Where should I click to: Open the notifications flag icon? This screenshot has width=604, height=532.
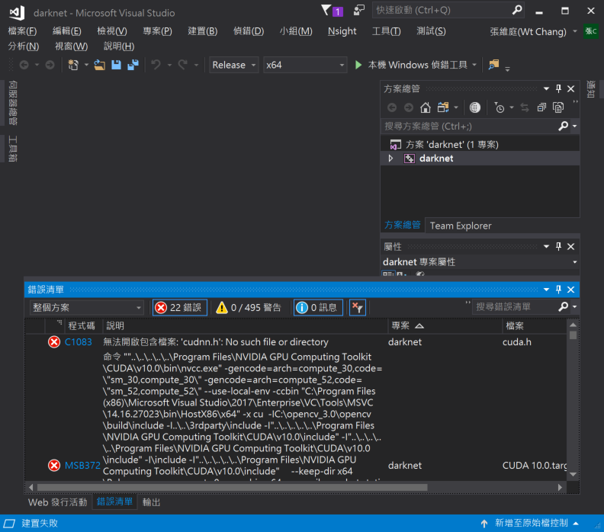tap(332, 11)
